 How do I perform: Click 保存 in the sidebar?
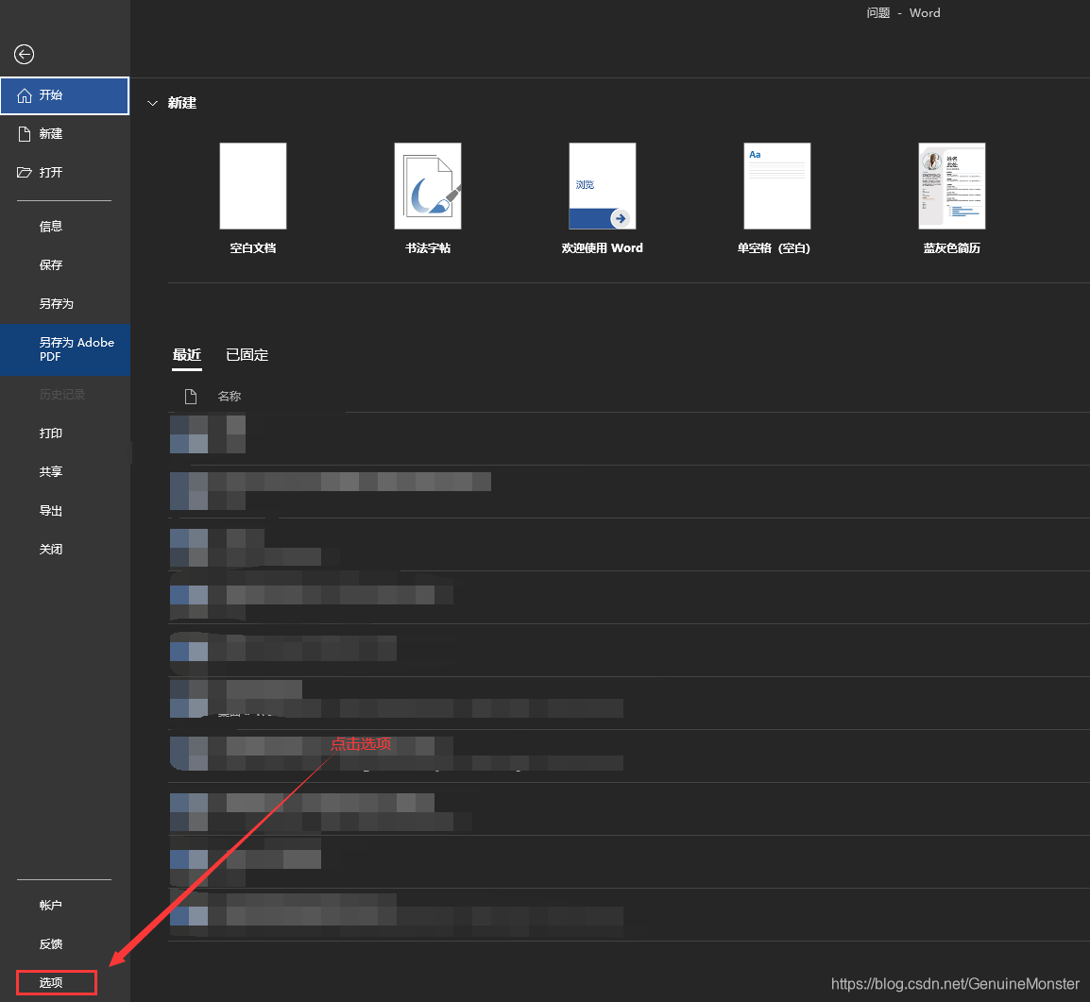point(64,264)
